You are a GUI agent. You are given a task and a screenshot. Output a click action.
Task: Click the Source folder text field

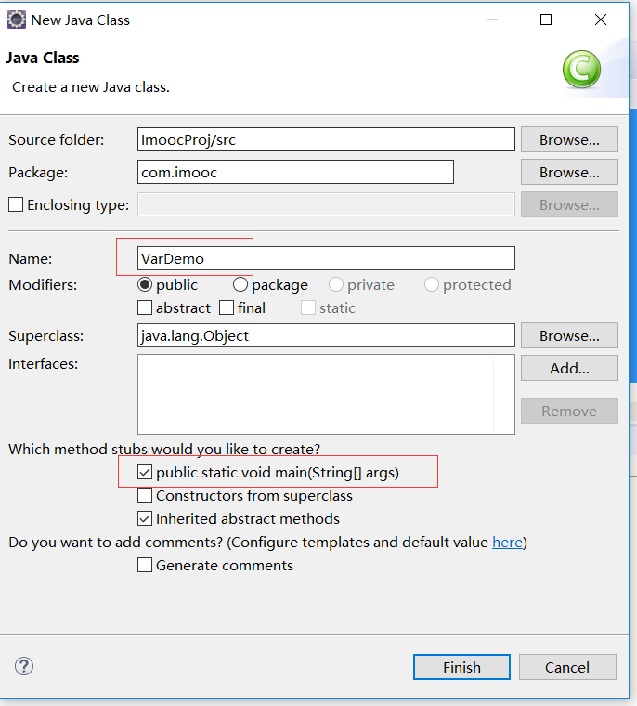326,139
